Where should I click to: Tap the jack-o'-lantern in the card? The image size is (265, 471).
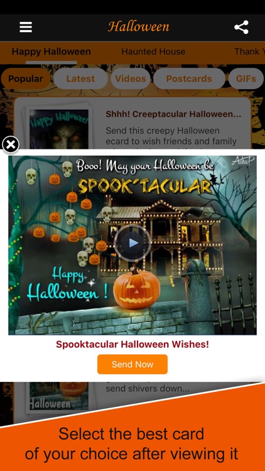(x=137, y=289)
